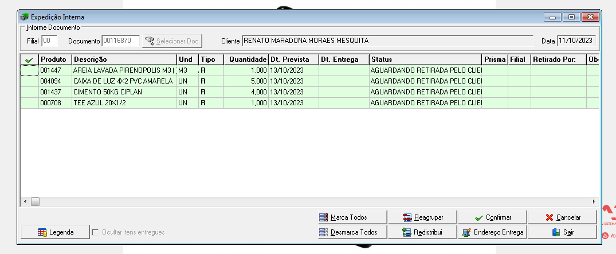The width and height of the screenshot is (616, 254).
Task: Click the Cancelar button
Action: click(x=562, y=217)
